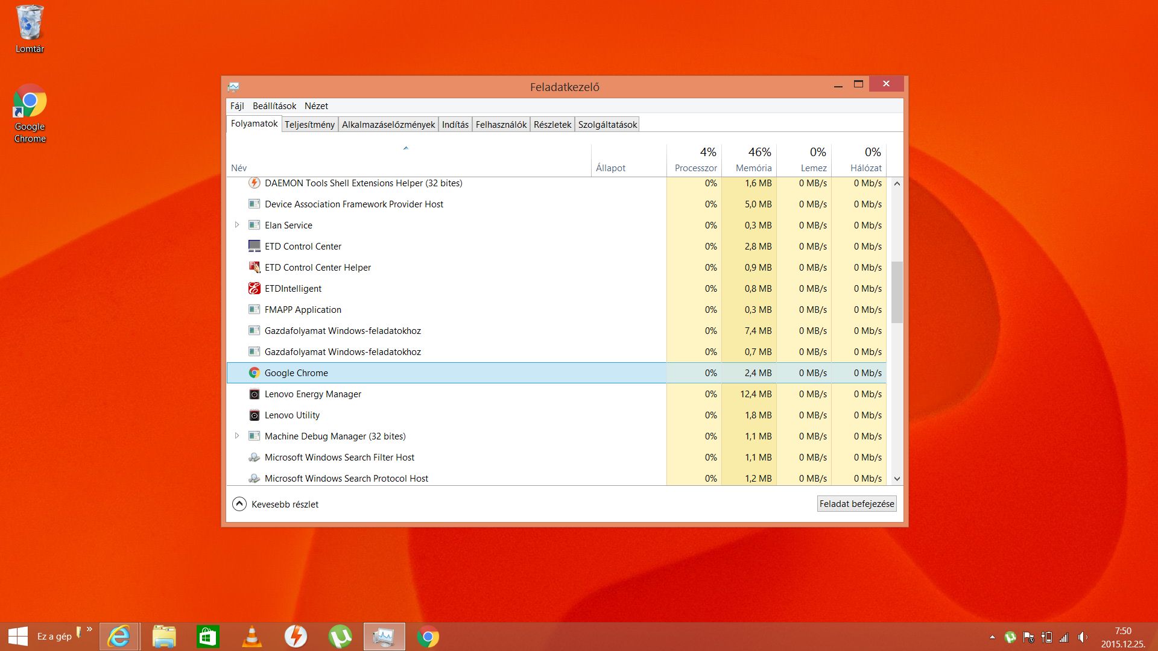Click the volume icon in the system tray

click(x=1083, y=637)
